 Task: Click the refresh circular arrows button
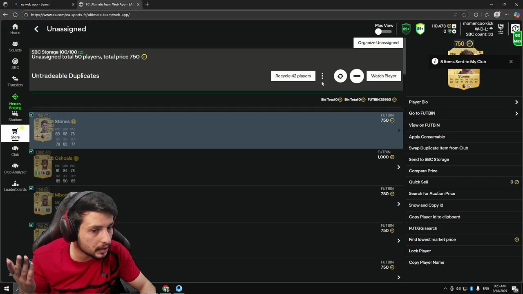[340, 76]
